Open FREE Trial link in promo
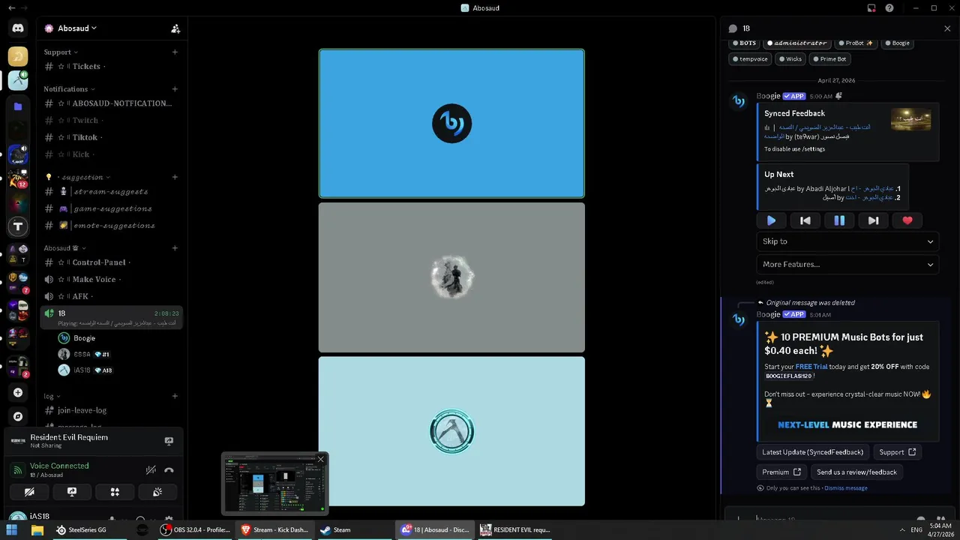The image size is (960, 540). [813, 367]
